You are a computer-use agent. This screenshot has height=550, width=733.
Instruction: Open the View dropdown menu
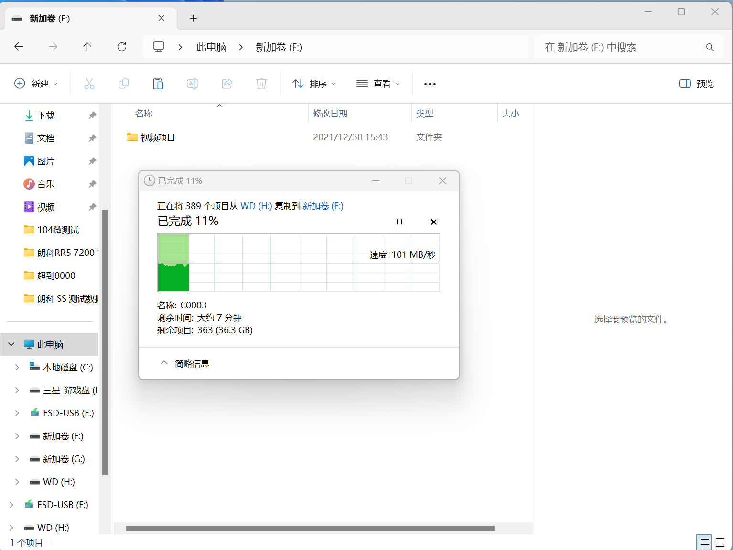pyautogui.click(x=378, y=84)
